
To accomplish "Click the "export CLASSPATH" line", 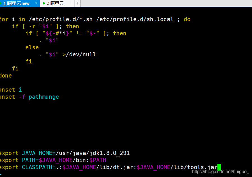I will point(109,167).
